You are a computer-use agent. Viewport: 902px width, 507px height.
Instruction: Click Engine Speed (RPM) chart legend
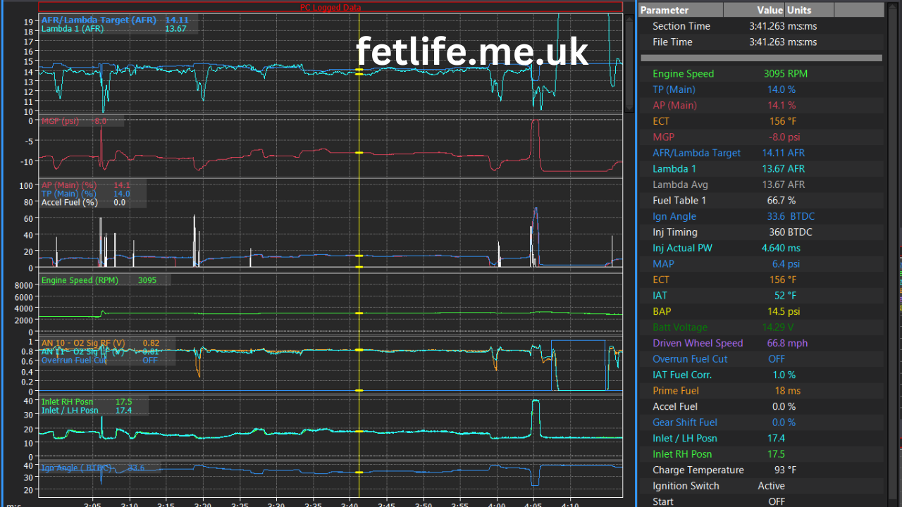point(80,280)
